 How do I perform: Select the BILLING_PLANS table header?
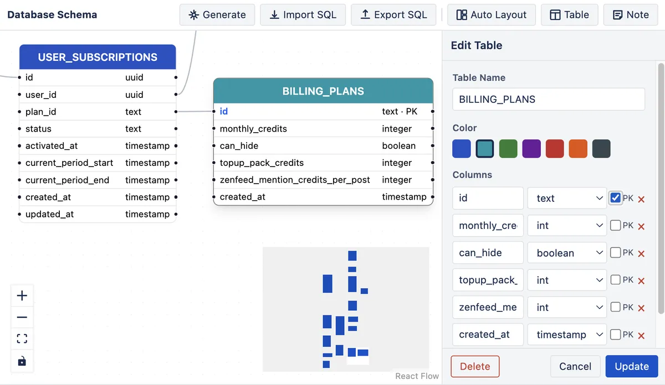coord(323,91)
